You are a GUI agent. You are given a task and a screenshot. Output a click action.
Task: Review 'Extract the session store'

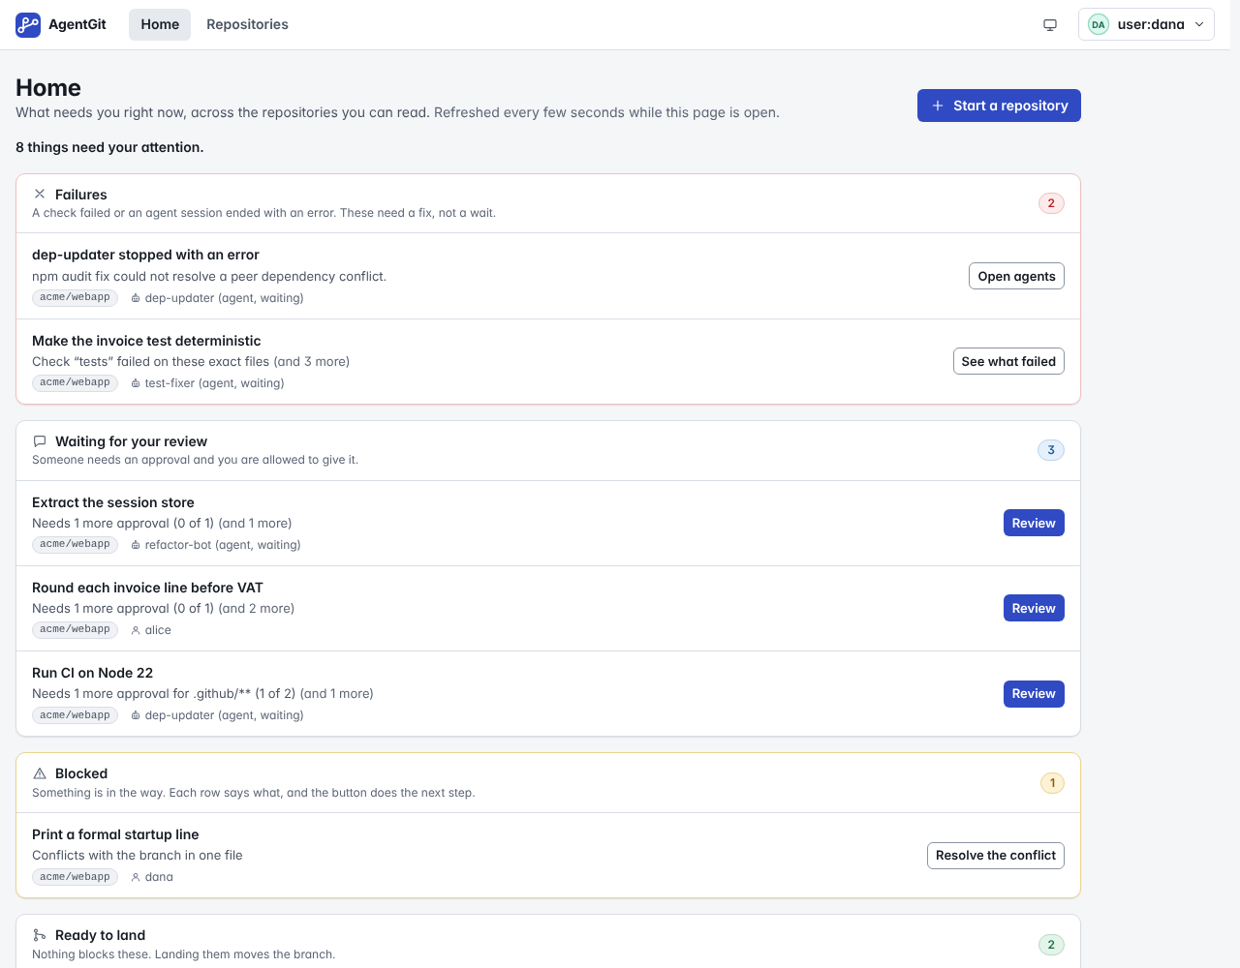pos(1034,523)
